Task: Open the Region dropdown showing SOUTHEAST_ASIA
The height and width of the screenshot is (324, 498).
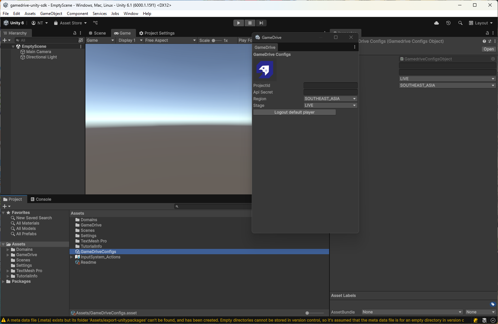Action: [330, 98]
